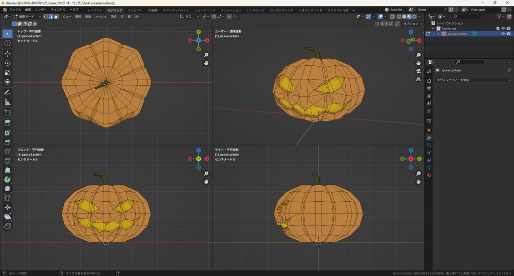The height and width of the screenshot is (276, 514).
Task: Open the Object Data properties tab icon
Action: [x=429, y=167]
